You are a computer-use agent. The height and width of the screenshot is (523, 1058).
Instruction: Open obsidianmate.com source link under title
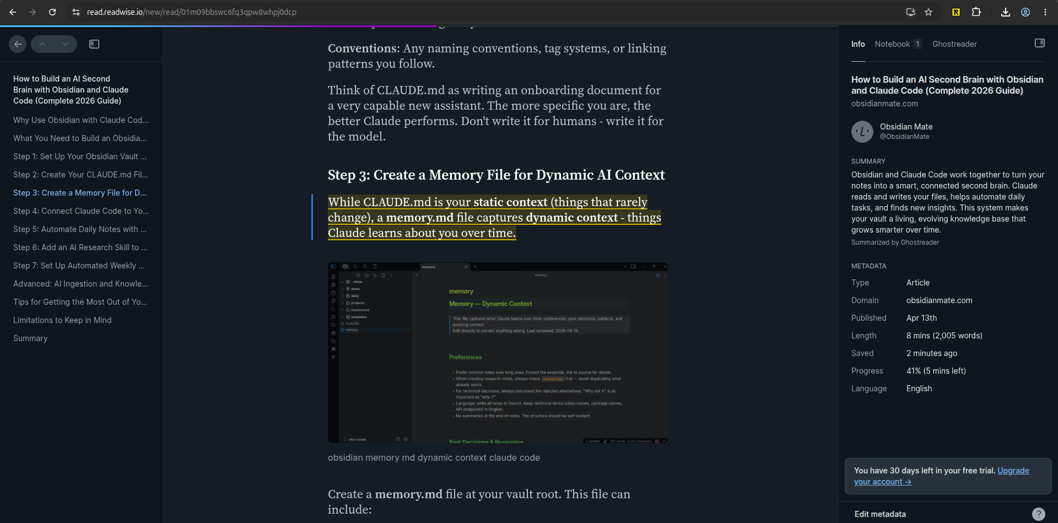tap(884, 104)
